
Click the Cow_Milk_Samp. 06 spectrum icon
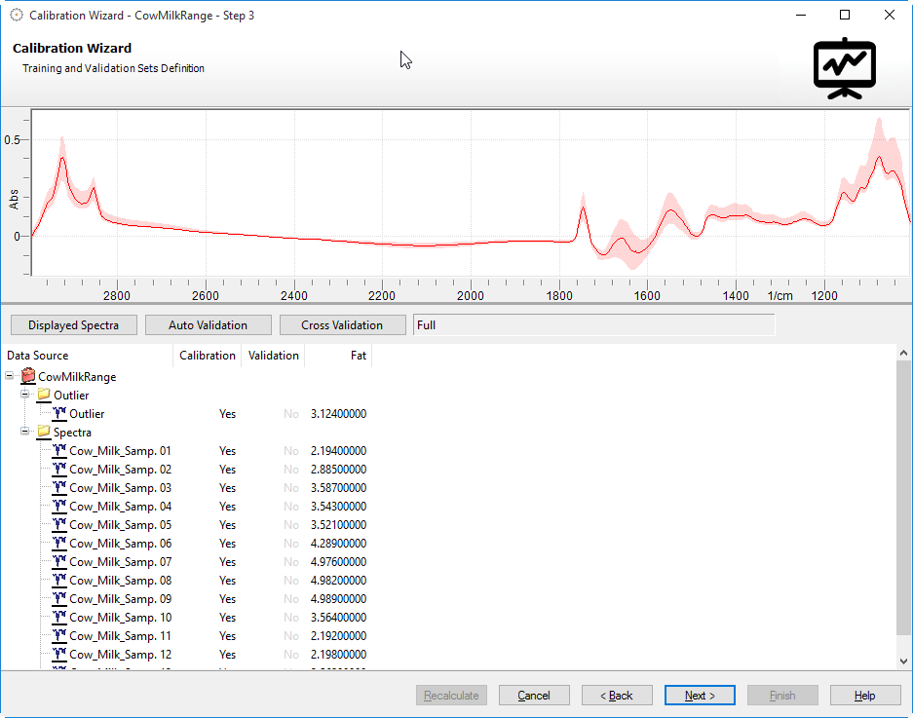(59, 544)
